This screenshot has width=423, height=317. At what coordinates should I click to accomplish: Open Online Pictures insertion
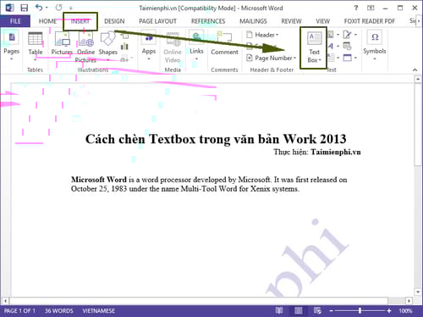[x=86, y=47]
